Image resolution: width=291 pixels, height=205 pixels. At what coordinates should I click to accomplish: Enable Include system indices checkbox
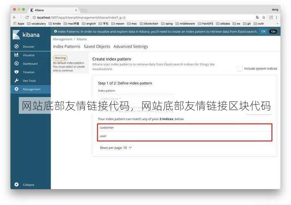240,69
